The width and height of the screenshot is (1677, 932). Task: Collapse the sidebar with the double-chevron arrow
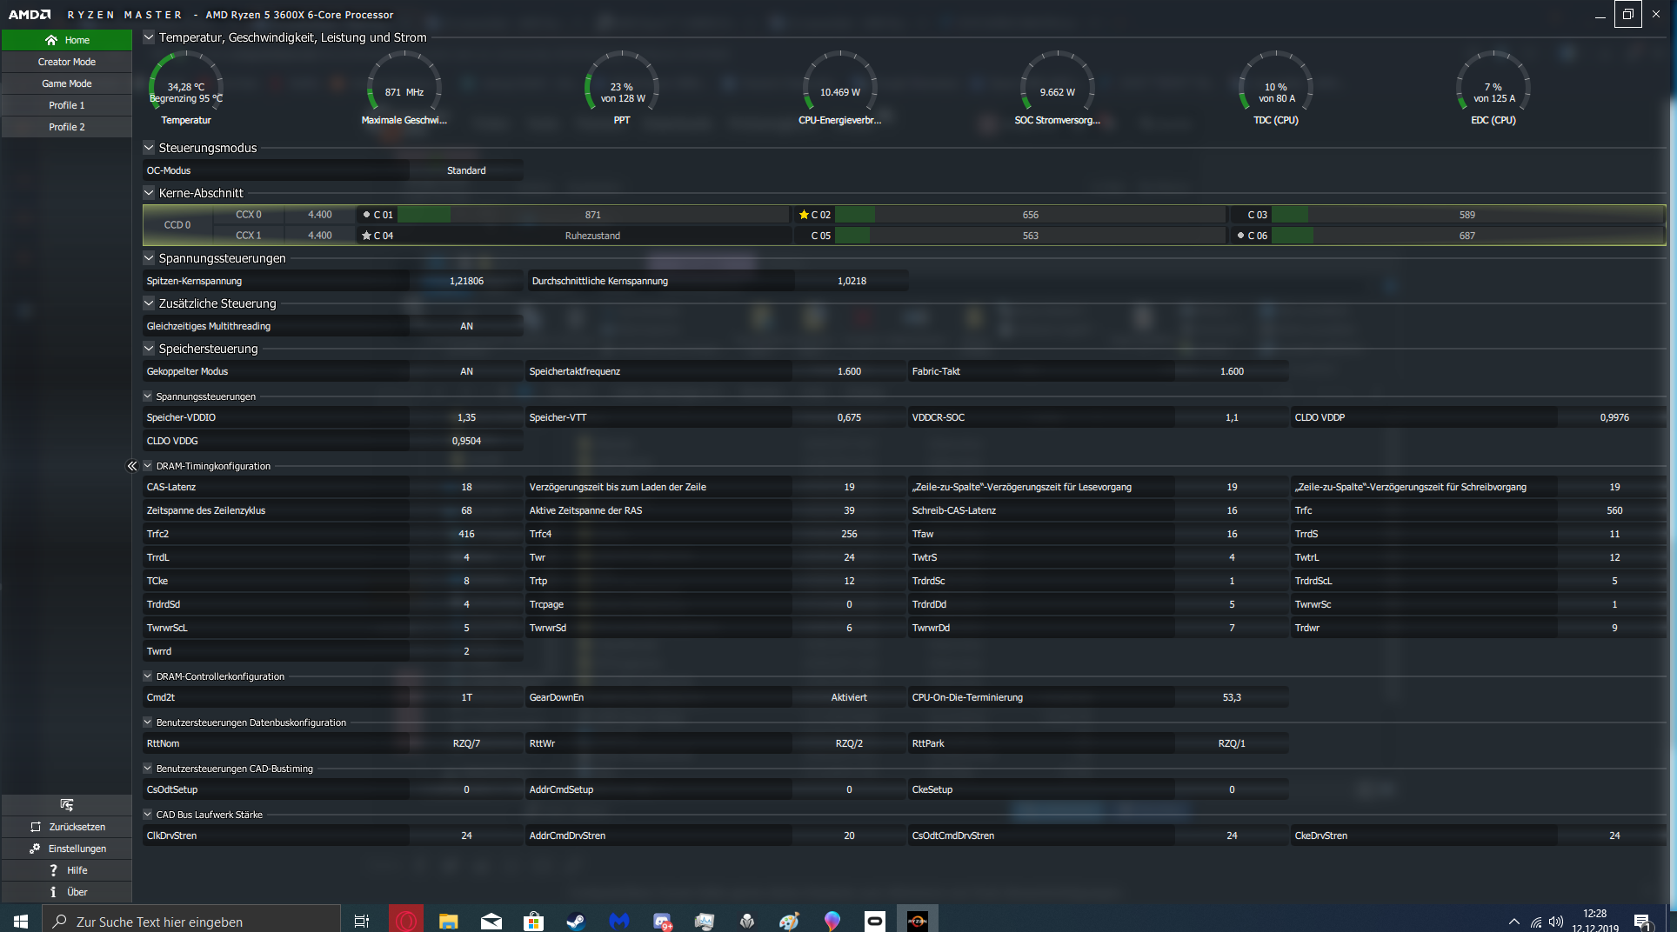coord(132,466)
